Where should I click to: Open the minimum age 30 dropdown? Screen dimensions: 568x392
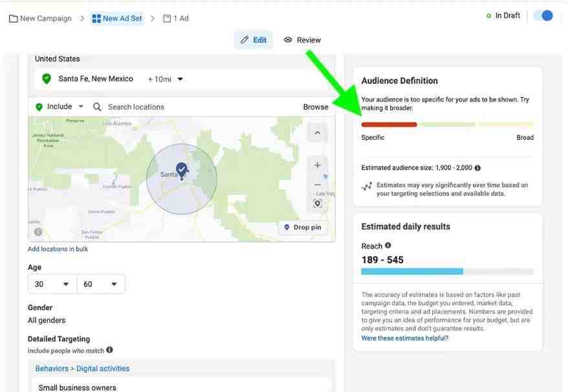click(x=52, y=284)
